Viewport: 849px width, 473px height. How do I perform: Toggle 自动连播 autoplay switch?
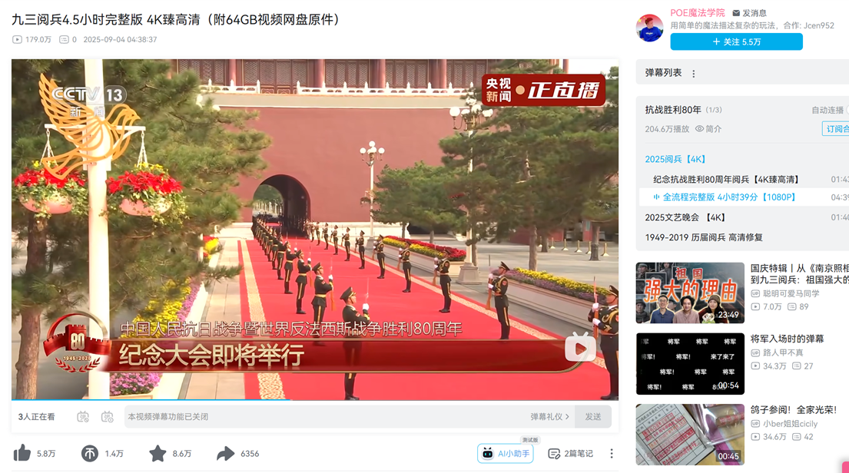[x=847, y=110]
